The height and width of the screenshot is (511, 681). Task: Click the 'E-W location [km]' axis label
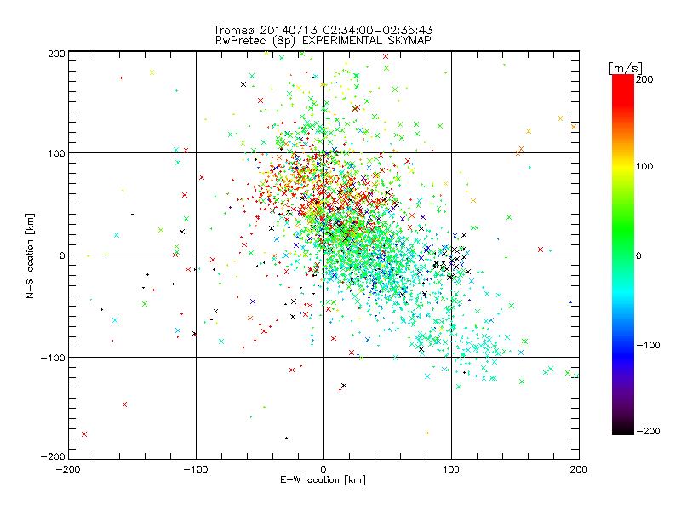click(323, 479)
